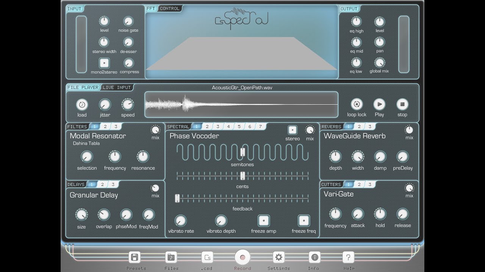Select Delays slot 2
The height and width of the screenshot is (272, 485).
[x=102, y=184]
